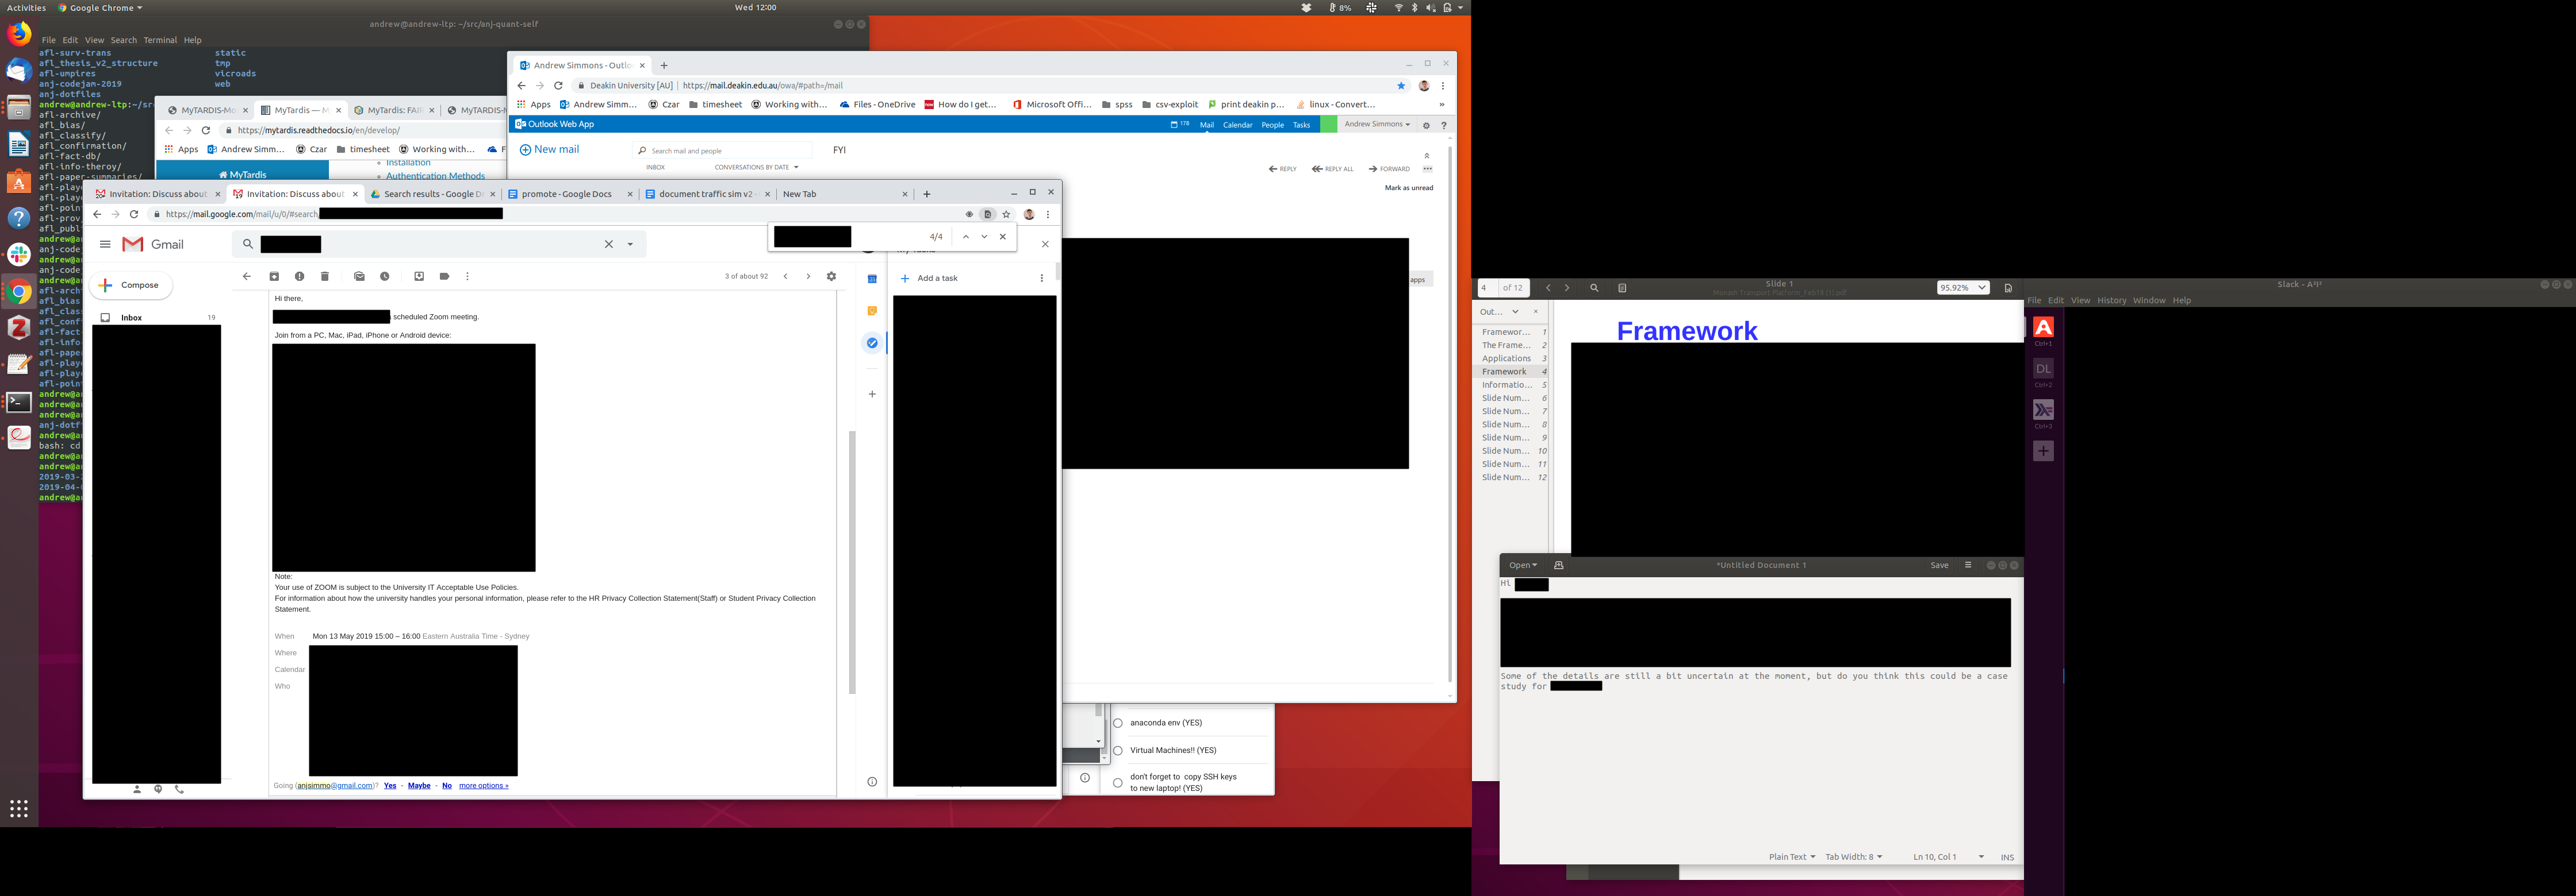Mark Virtual Machines task as complete
This screenshot has width=2576, height=896.
pos(1118,750)
